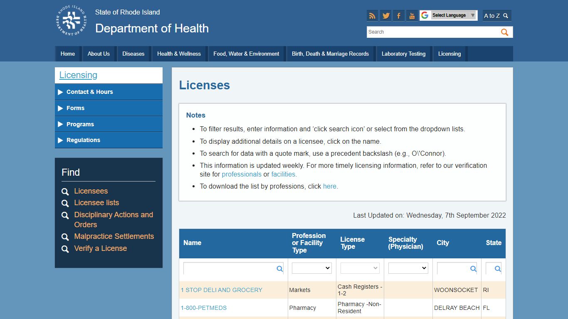The image size is (568, 319).
Task: Click the City column header
Action: click(x=443, y=243)
